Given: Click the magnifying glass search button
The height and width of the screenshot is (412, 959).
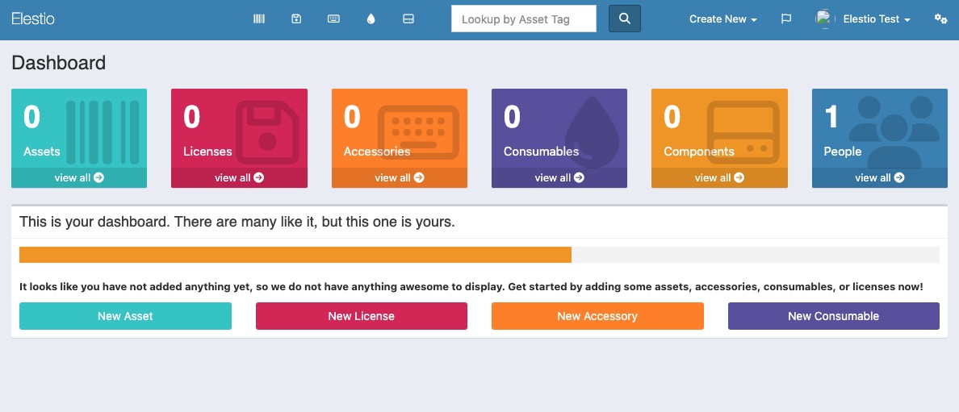Looking at the screenshot, I should [x=624, y=19].
